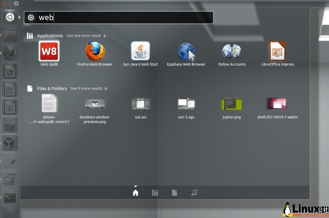
Task: Launch Sun Java 6 Web Start
Action: 140,51
